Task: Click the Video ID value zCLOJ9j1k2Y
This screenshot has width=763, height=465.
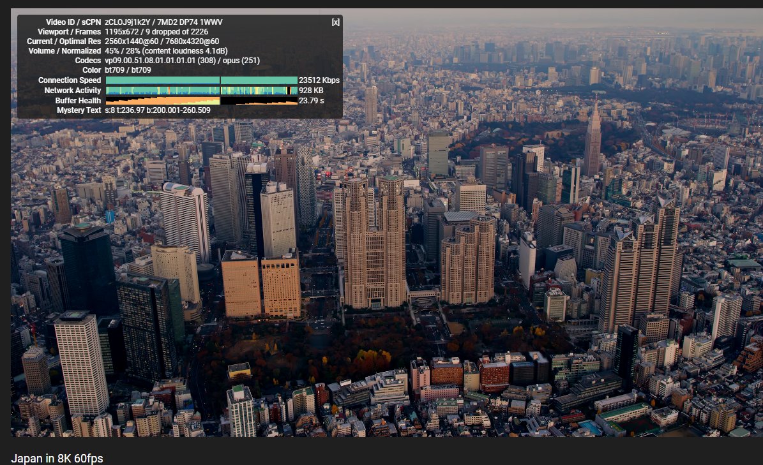Action: [128, 22]
